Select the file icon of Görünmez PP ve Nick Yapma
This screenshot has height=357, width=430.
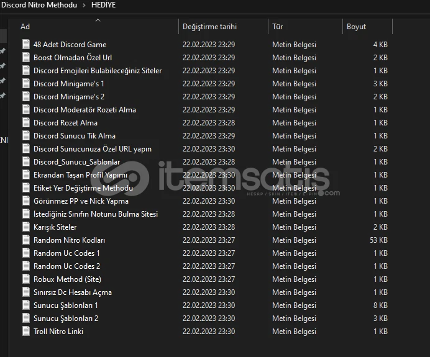[26, 201]
